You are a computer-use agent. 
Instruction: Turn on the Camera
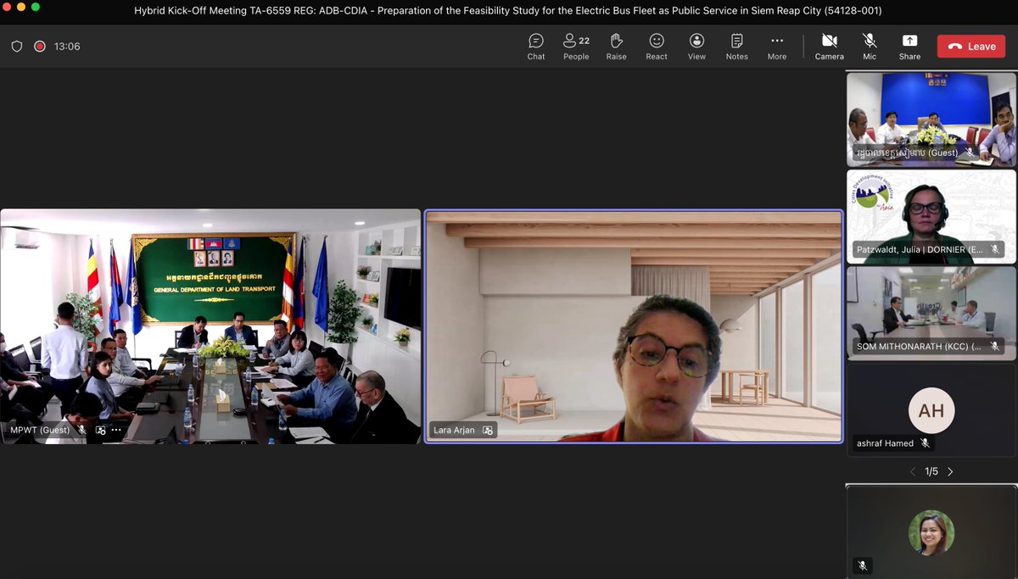[x=830, y=47]
